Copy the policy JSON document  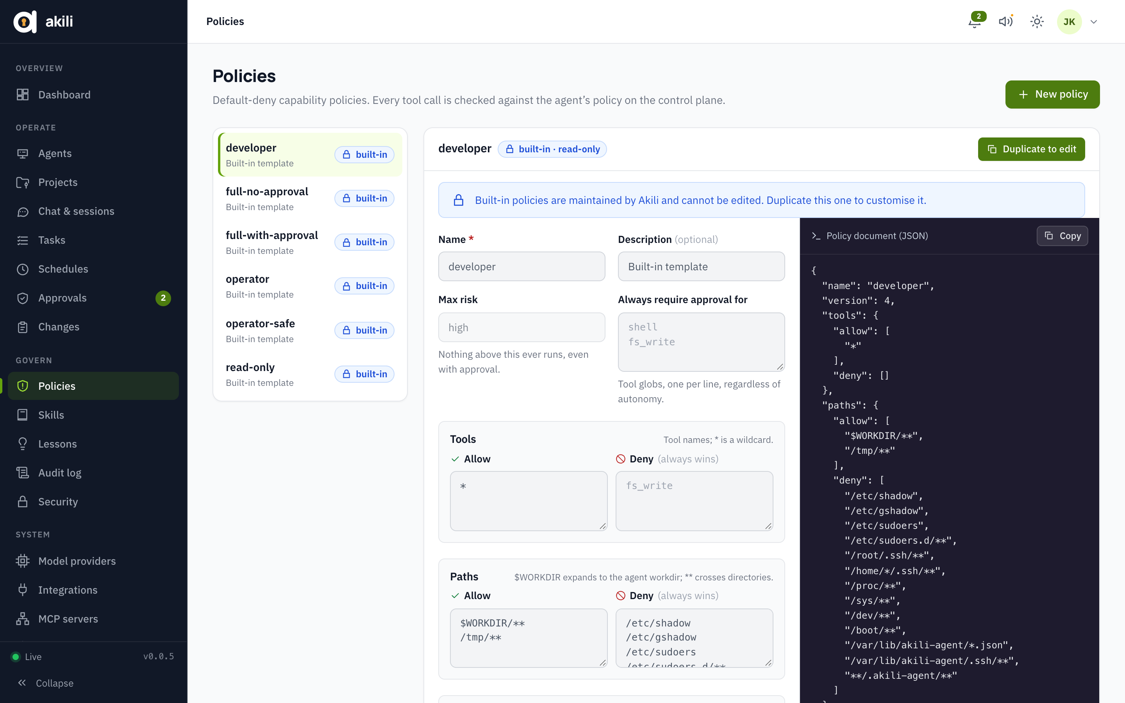1062,236
